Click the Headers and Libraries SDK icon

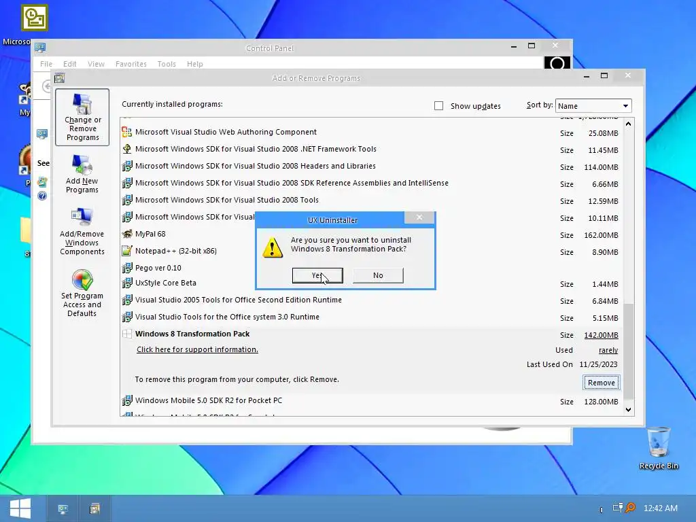point(127,166)
